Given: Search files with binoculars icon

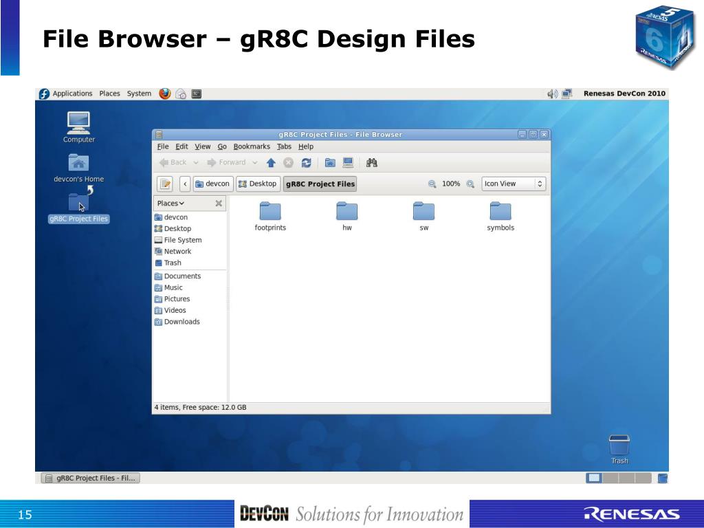Looking at the screenshot, I should click(371, 162).
